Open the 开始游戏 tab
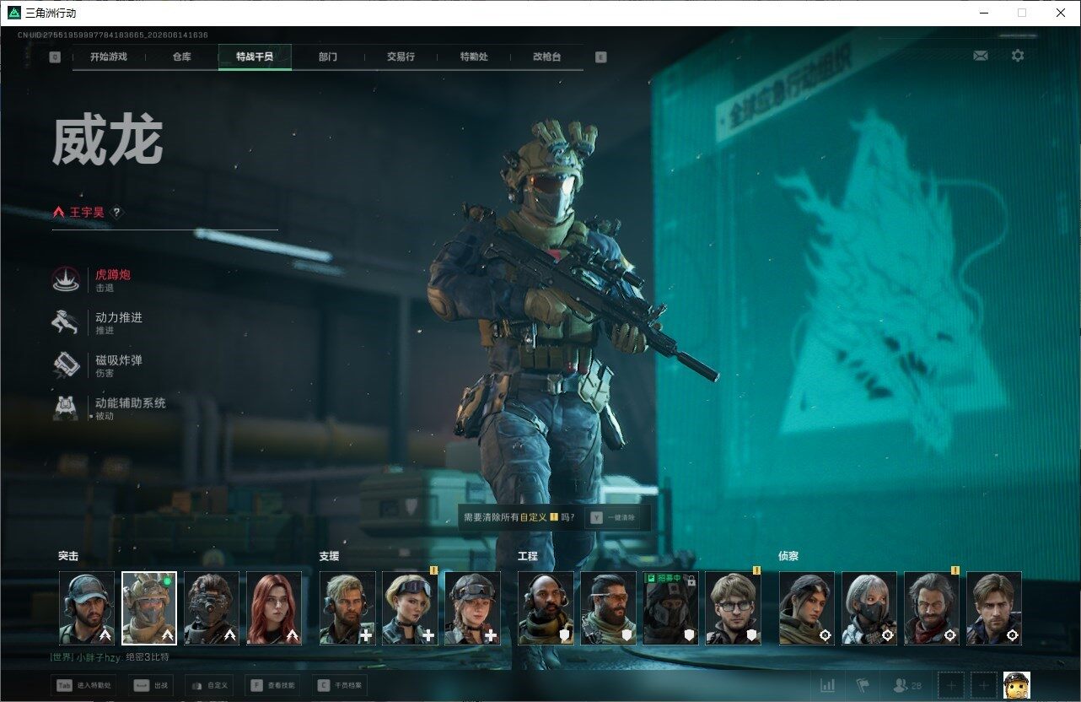The height and width of the screenshot is (702, 1081). tap(109, 57)
